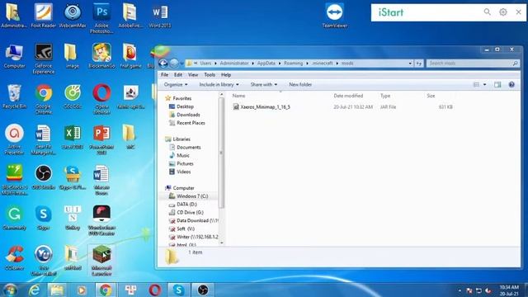Open the Minecraft Launcher desktop icon
The height and width of the screenshot is (297, 528).
click(101, 260)
